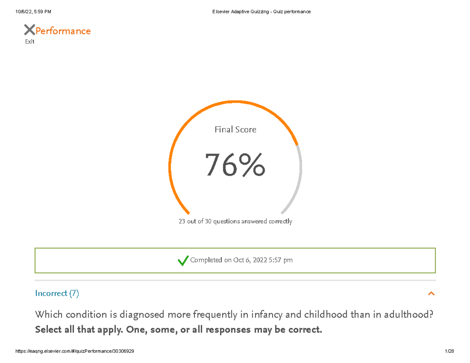Screen dimensions: 470x363
Task: Click the orange Performance heading
Action: click(x=63, y=31)
